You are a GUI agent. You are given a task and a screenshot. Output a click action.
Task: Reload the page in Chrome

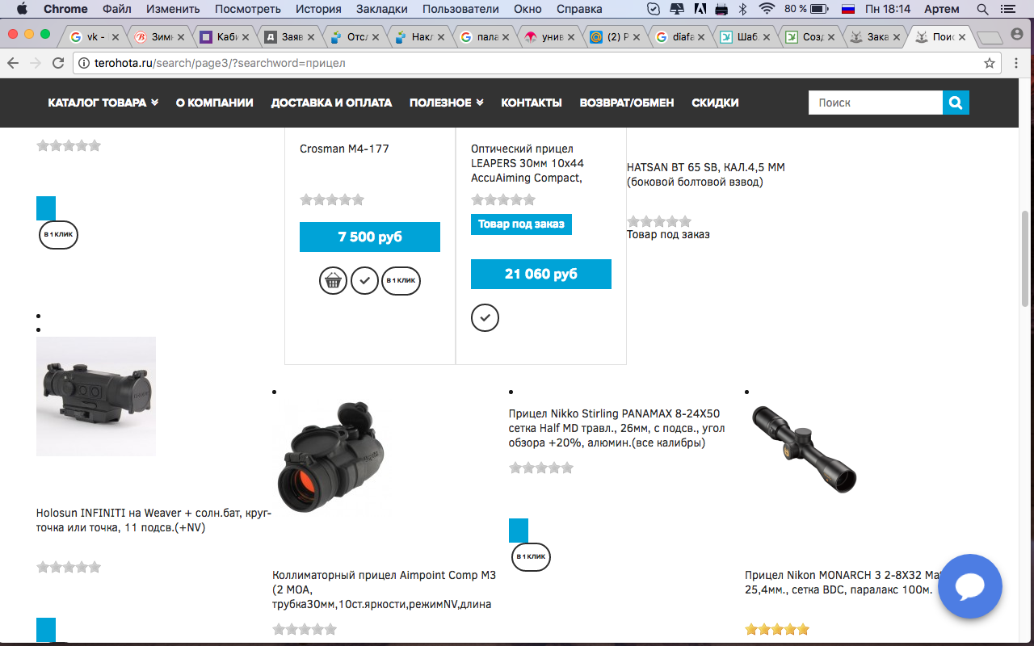(58, 63)
